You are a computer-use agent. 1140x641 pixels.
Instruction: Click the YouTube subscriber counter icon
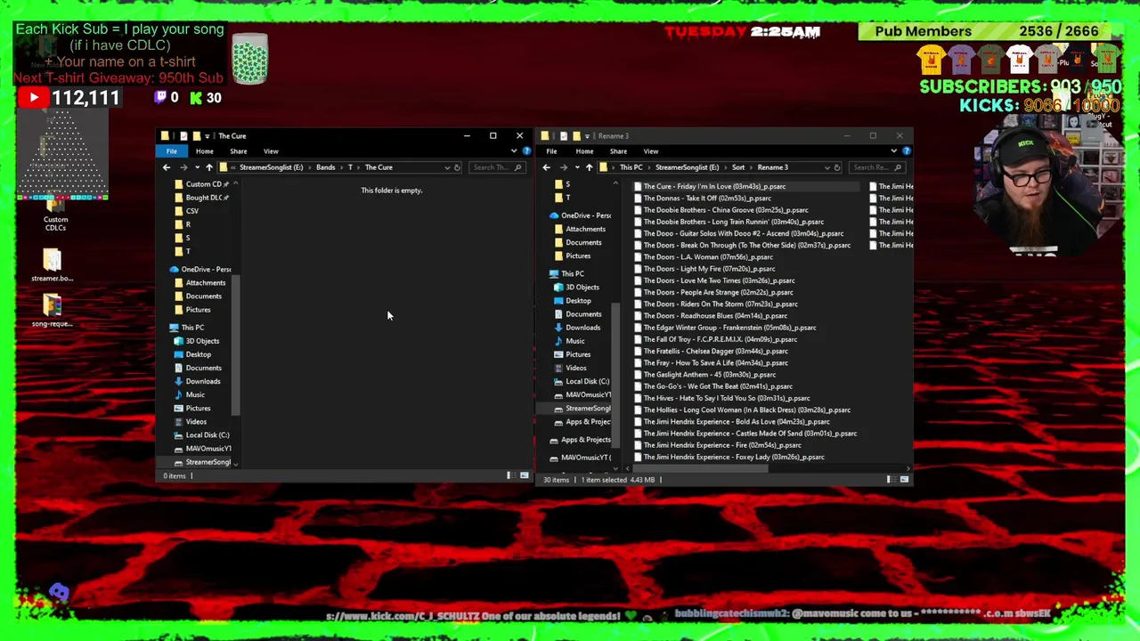pyautogui.click(x=34, y=97)
